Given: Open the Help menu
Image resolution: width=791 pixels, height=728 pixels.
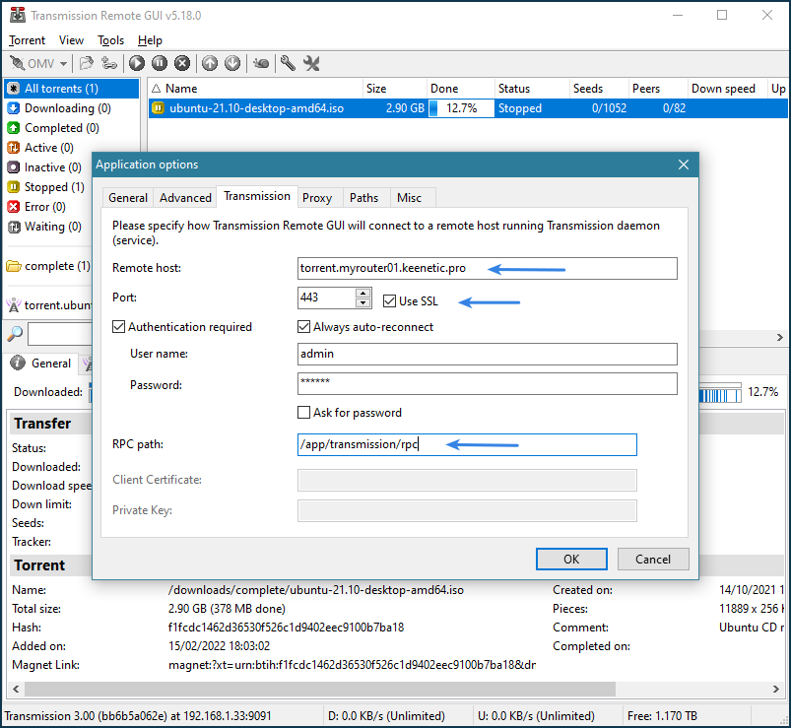Looking at the screenshot, I should coord(150,40).
